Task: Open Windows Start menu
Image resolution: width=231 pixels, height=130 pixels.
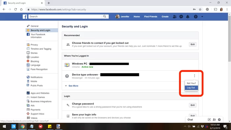Action: coord(4,126)
